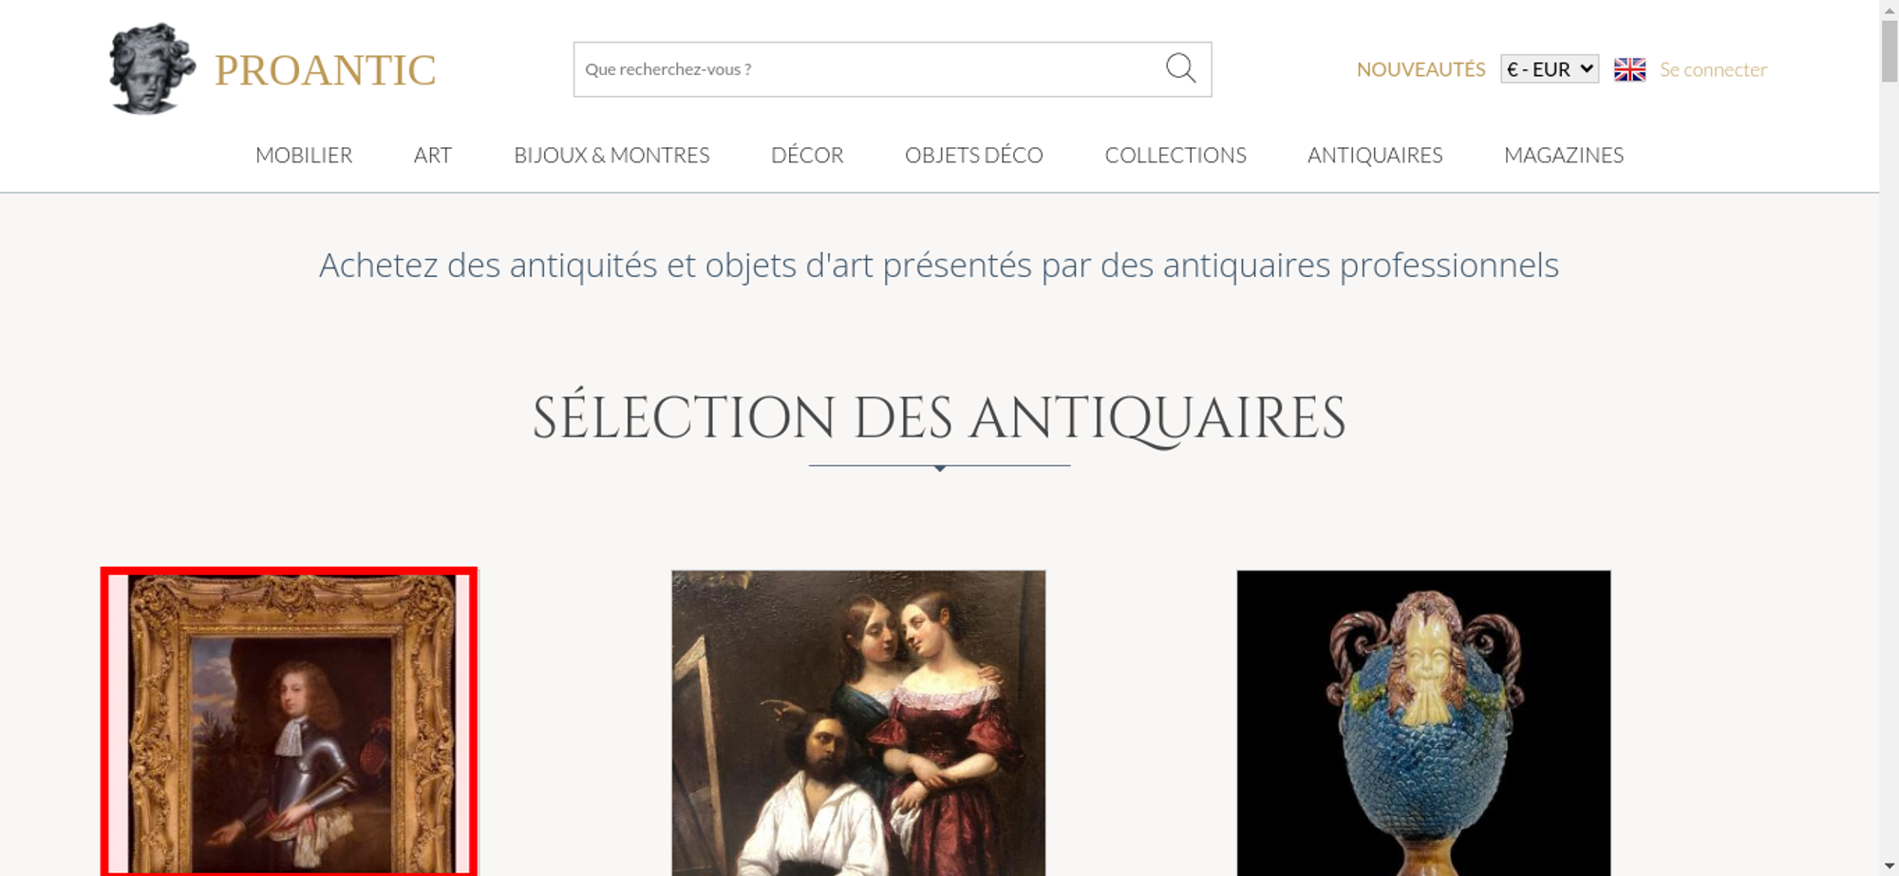Click the Se connecter link
The image size is (1899, 876).
coord(1713,69)
